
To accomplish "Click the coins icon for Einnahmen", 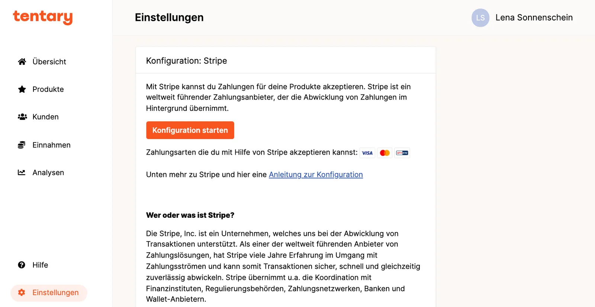I will click(x=22, y=145).
